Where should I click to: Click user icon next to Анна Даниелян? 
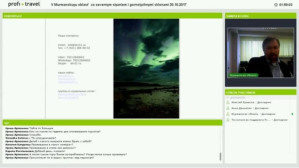[228, 108]
